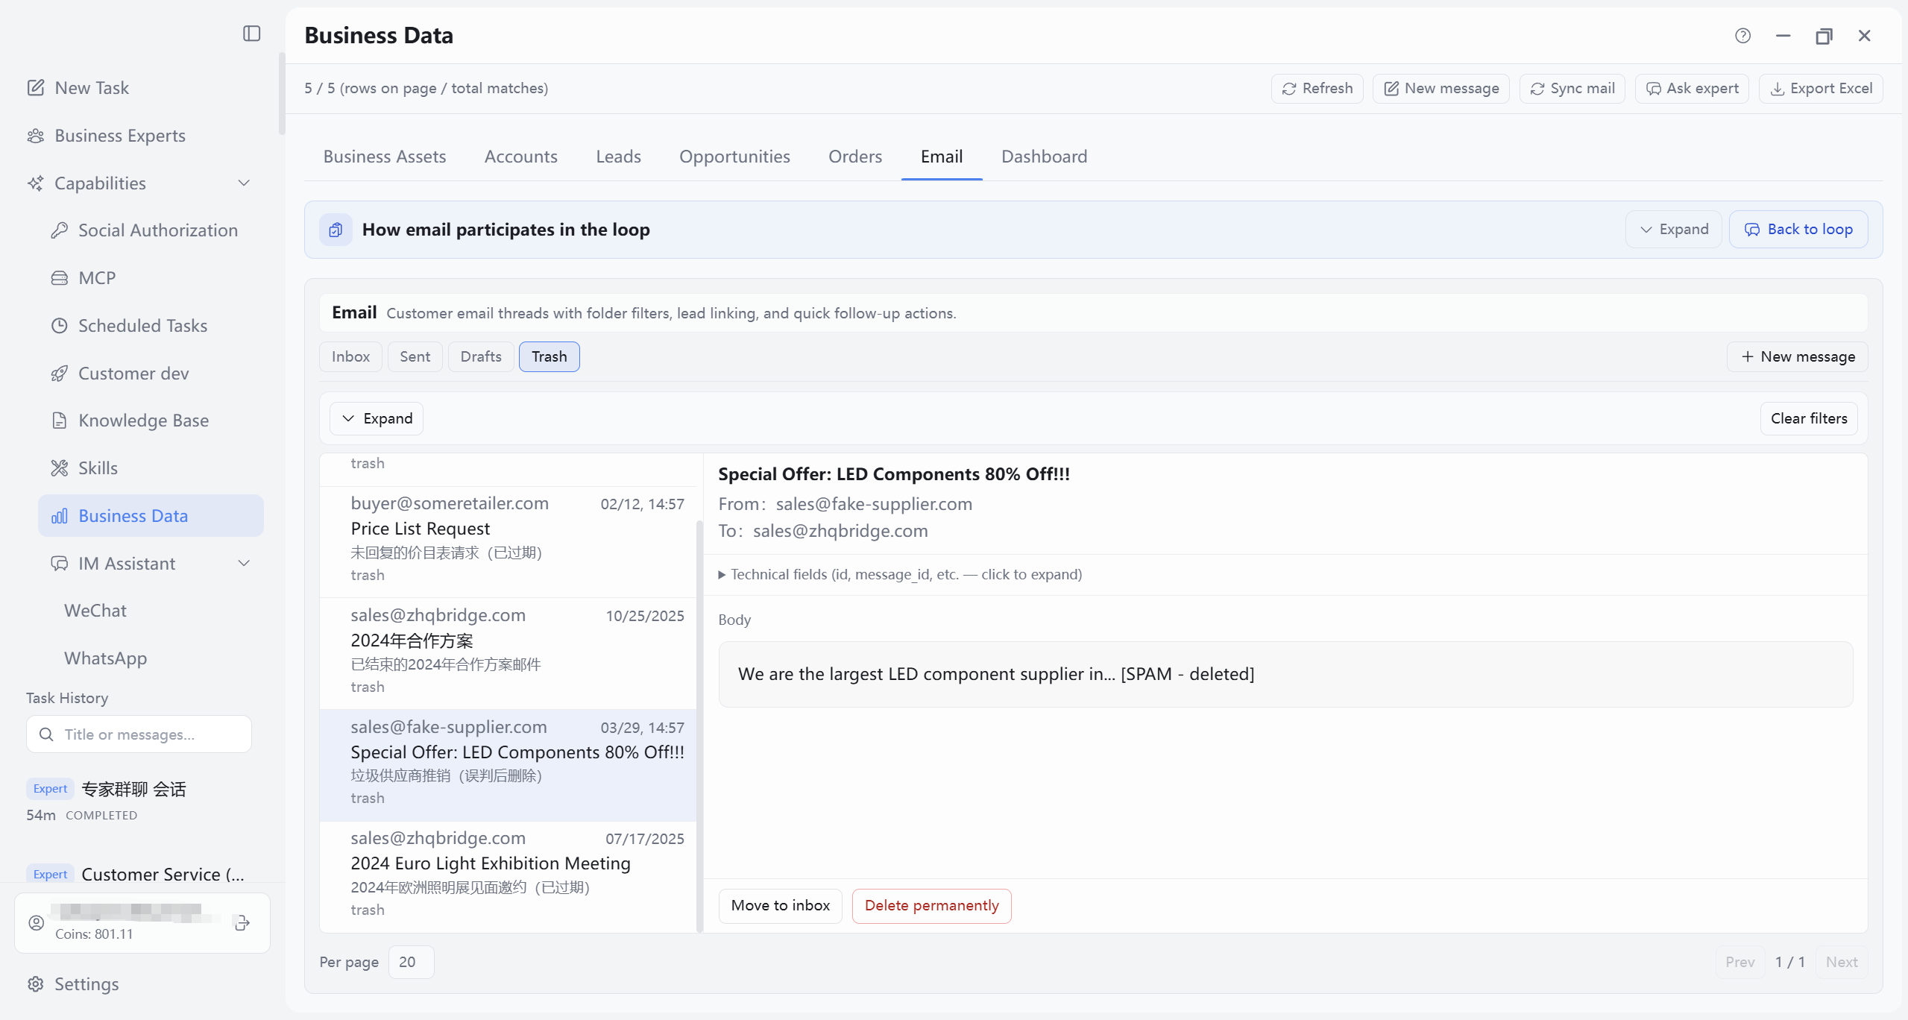The image size is (1908, 1020).
Task: Open the Dashboard tab
Action: click(1044, 157)
